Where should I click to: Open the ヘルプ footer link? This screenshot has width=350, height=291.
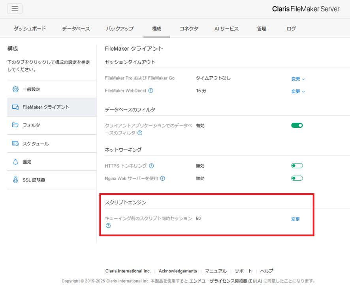pos(267,271)
